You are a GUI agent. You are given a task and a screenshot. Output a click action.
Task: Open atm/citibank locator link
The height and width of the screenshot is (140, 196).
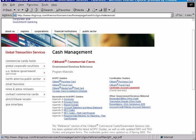point(18,99)
